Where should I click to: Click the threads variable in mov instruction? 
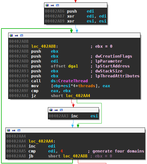click(x=87, y=86)
